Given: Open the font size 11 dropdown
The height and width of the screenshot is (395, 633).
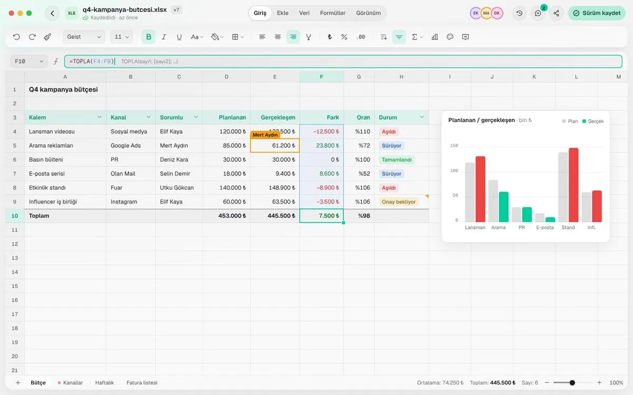Looking at the screenshot, I should coord(122,37).
